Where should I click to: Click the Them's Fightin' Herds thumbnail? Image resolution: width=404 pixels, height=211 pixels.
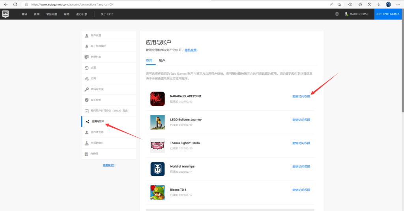tap(157, 146)
